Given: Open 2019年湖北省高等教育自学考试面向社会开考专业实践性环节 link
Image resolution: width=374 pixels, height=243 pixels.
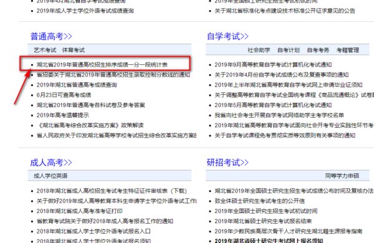Looking at the screenshot, I should click(294, 125).
